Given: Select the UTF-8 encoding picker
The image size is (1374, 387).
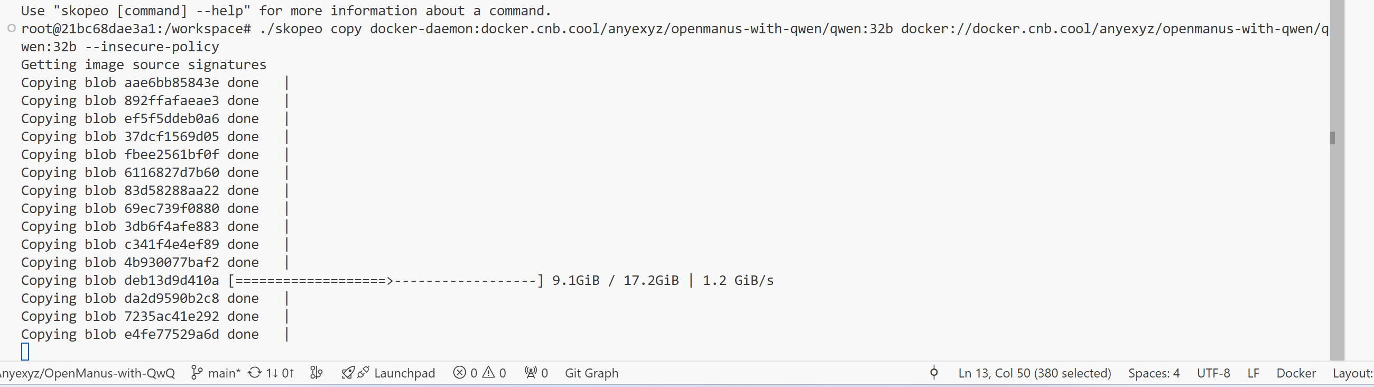Looking at the screenshot, I should click(1213, 373).
